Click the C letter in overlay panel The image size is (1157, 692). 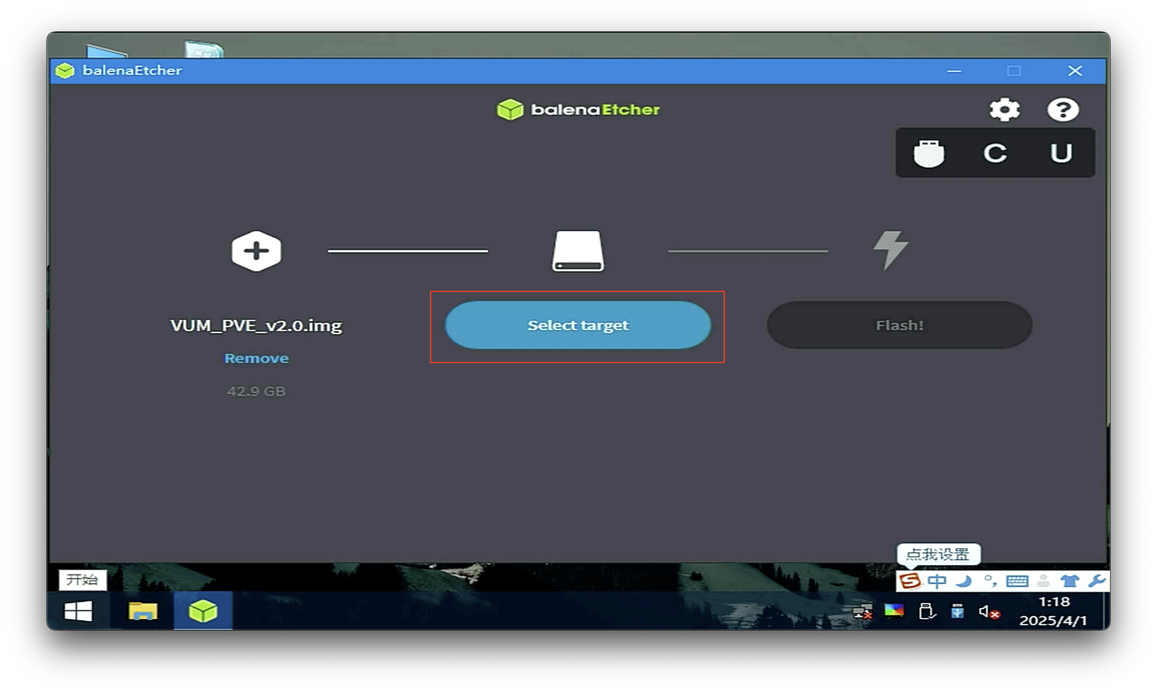[x=995, y=153]
